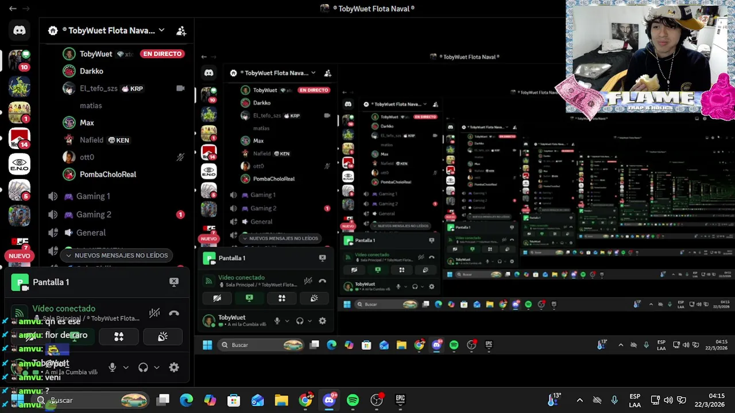Image resolution: width=735 pixels, height=413 pixels.
Task: Toggle system microphone icon in system tray
Action: tap(614, 400)
